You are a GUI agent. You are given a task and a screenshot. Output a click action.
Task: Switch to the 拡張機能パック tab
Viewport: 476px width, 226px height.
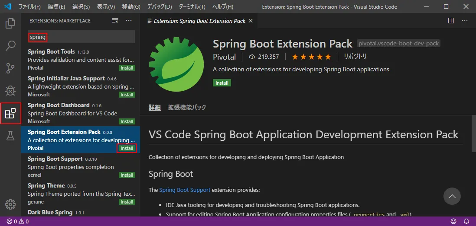187,108
